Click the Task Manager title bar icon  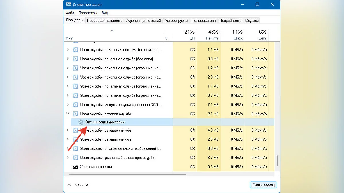point(69,5)
